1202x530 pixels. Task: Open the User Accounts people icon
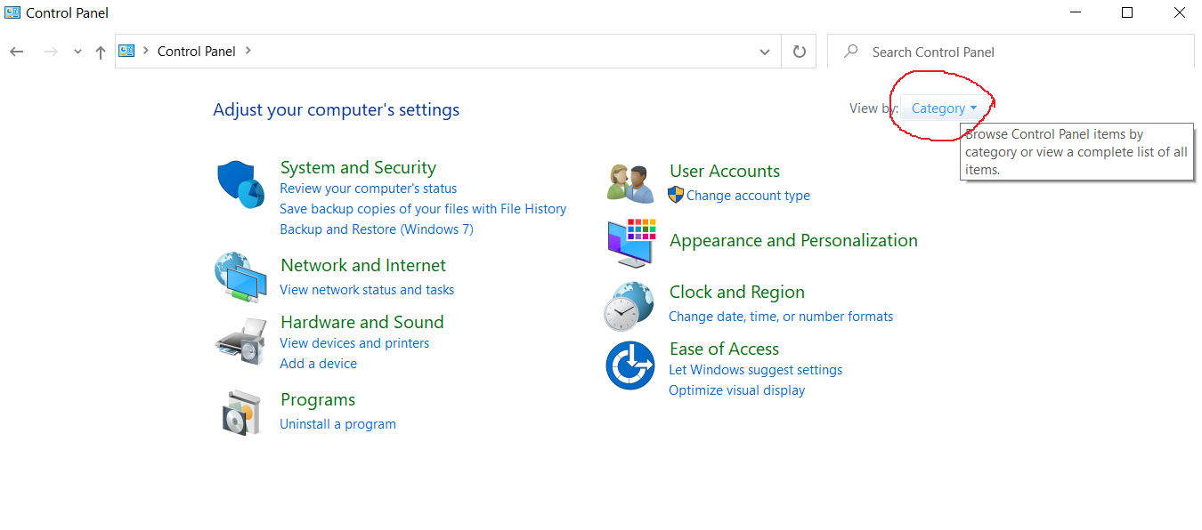(x=631, y=184)
